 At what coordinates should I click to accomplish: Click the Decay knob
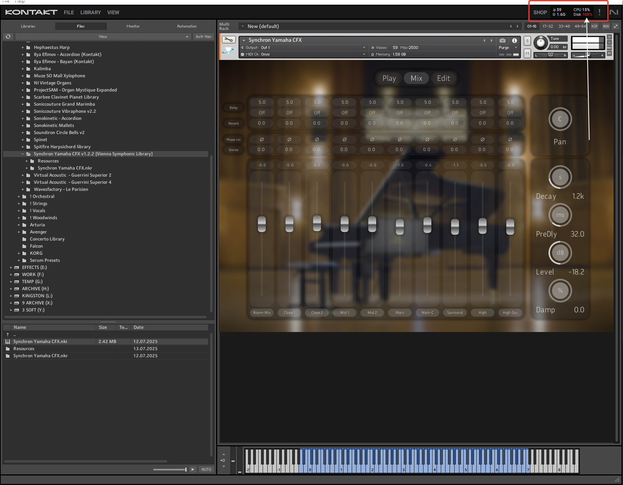click(x=560, y=177)
